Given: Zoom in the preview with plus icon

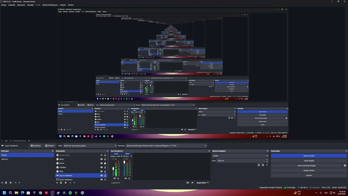Looking at the screenshot, I should click(x=11, y=141).
